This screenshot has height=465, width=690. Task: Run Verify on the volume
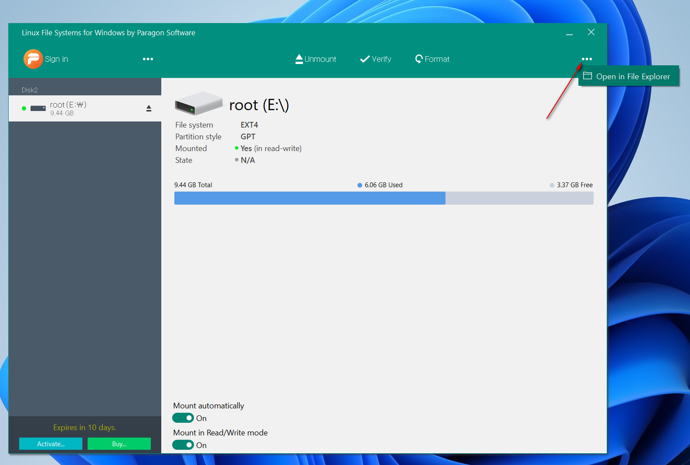tap(376, 59)
